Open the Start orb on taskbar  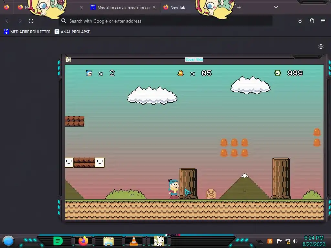click(8, 241)
